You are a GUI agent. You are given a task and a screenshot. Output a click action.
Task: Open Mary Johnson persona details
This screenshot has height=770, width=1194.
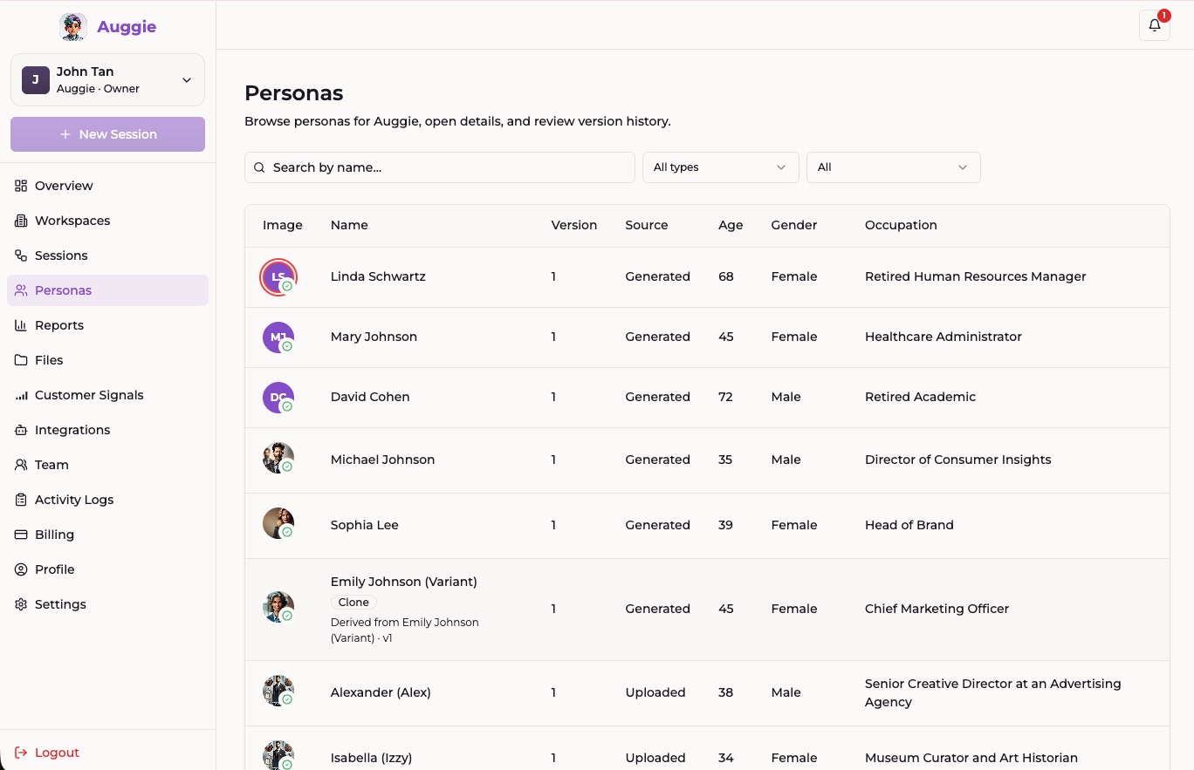374,337
